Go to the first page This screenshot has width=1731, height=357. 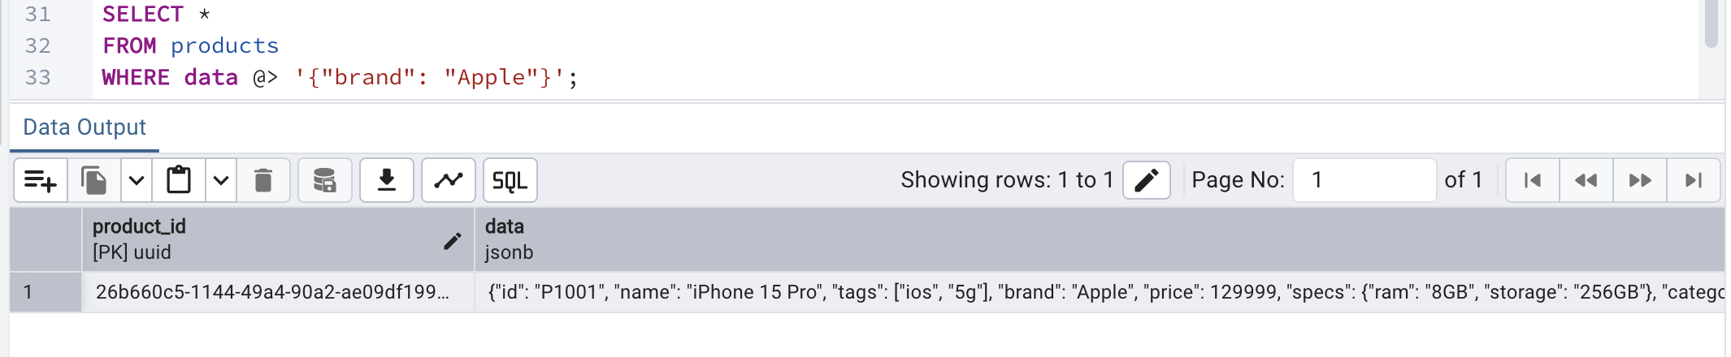(x=1533, y=180)
